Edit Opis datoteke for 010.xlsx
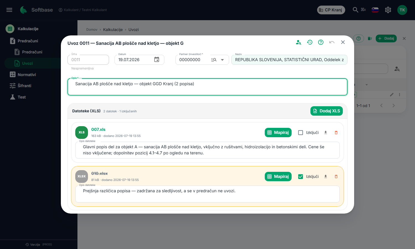This screenshot has height=249, width=415. pyautogui.click(x=207, y=194)
